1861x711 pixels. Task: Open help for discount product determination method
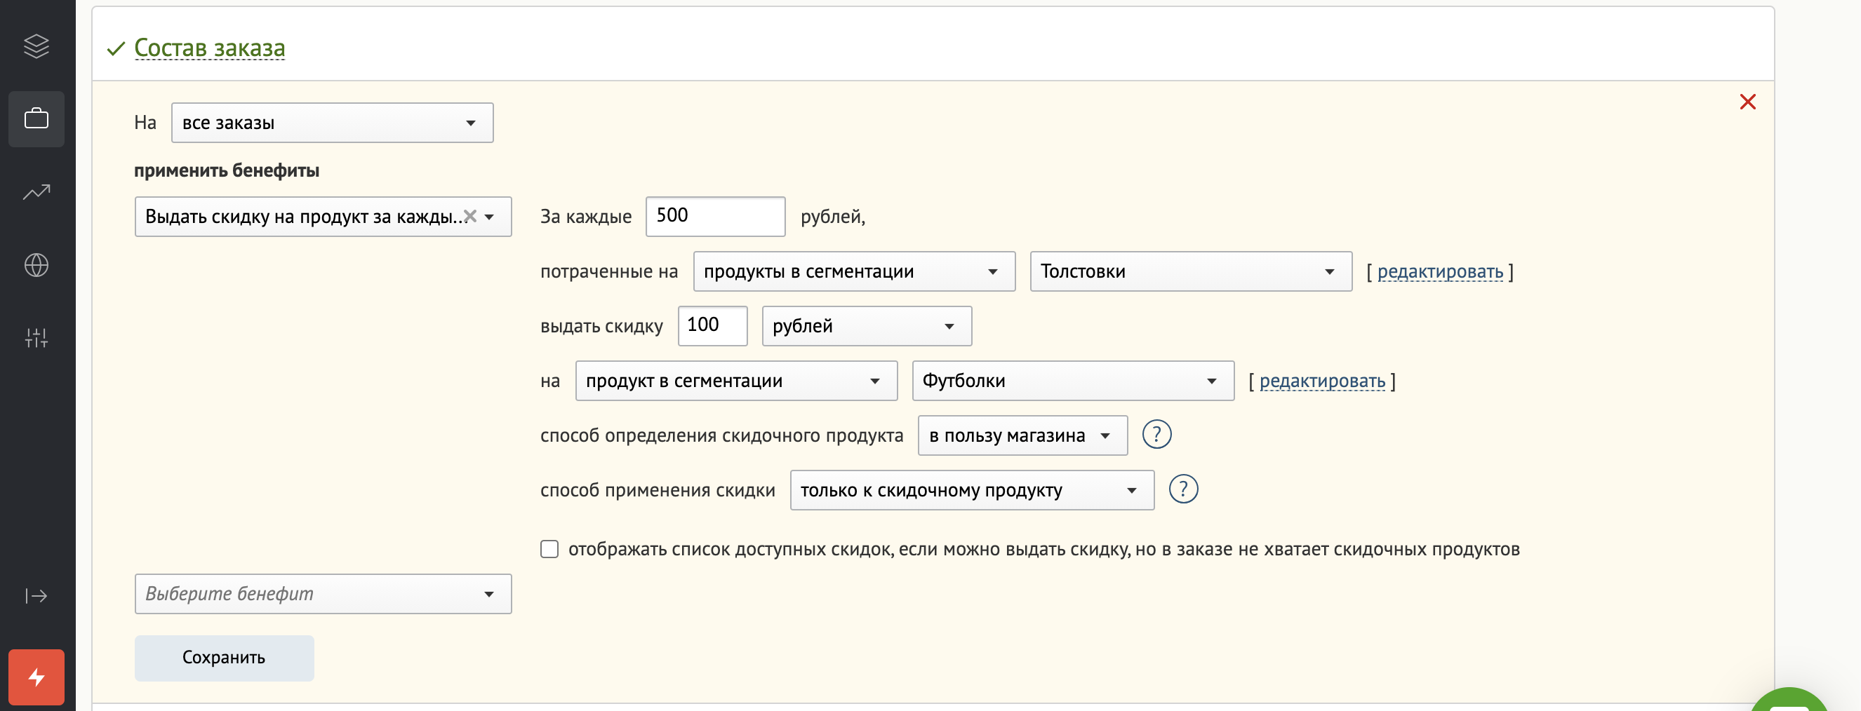[x=1156, y=435]
